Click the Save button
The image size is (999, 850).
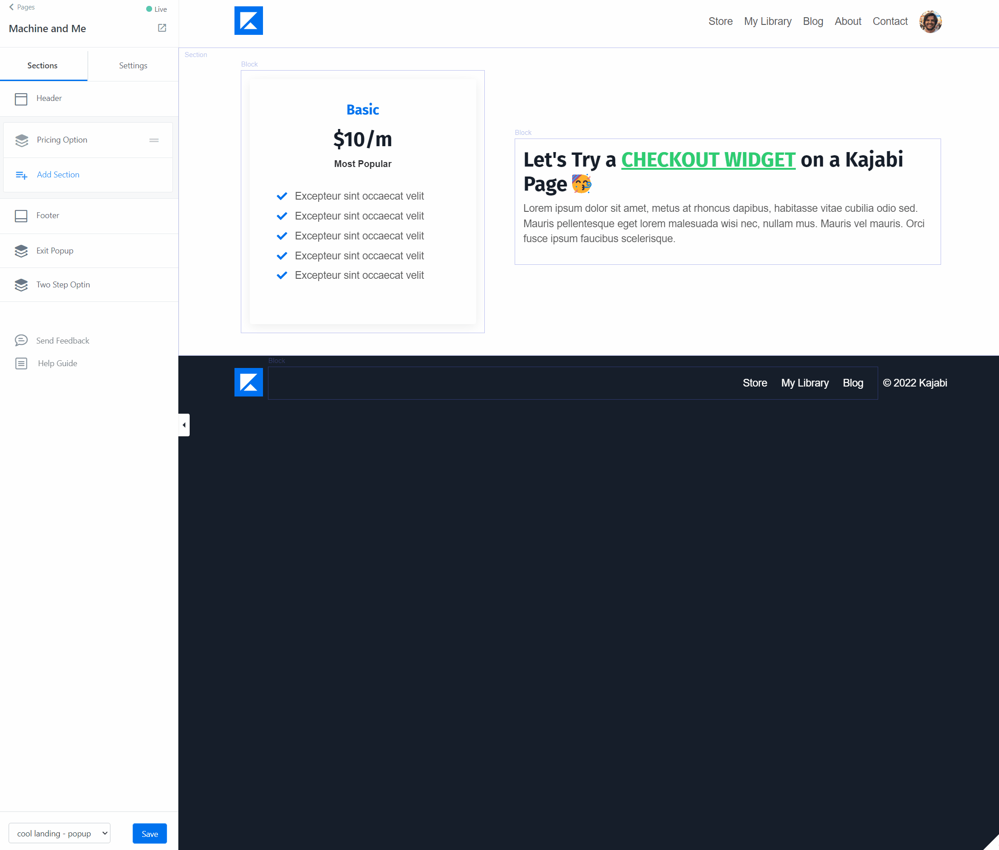151,833
